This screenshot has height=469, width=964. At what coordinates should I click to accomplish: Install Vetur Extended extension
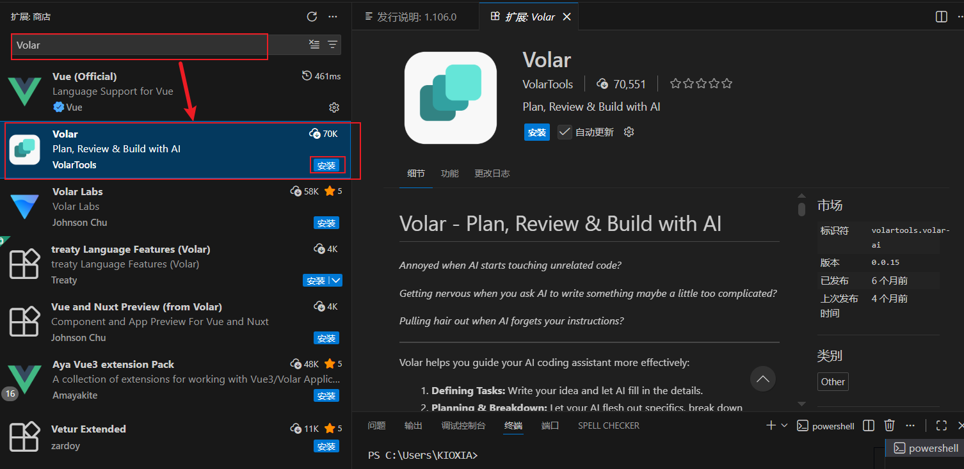pyautogui.click(x=326, y=447)
